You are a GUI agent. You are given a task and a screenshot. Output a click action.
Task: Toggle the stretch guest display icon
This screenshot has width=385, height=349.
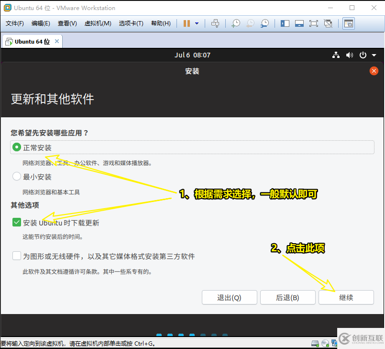click(328, 23)
